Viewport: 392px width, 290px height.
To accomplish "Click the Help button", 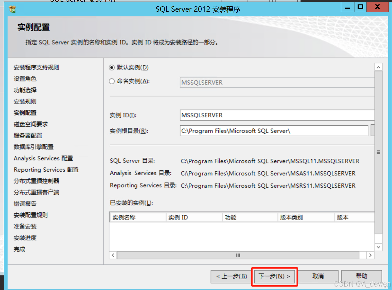I will pyautogui.click(x=362, y=276).
